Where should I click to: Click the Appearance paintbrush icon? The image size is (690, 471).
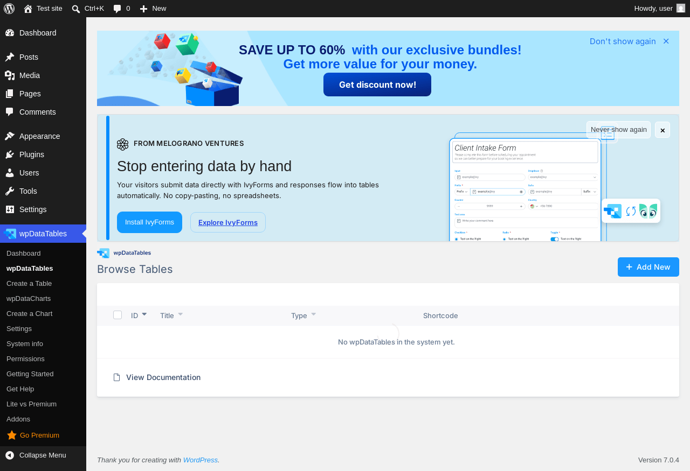(10, 136)
